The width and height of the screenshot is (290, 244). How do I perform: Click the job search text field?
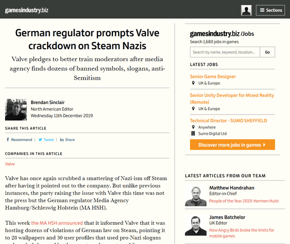point(225,52)
